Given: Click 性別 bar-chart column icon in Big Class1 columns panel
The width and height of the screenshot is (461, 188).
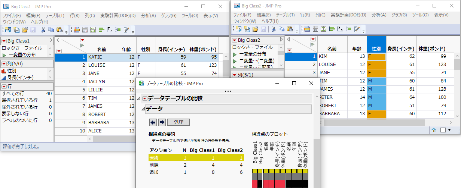Looking at the screenshot, I should 4,70.
